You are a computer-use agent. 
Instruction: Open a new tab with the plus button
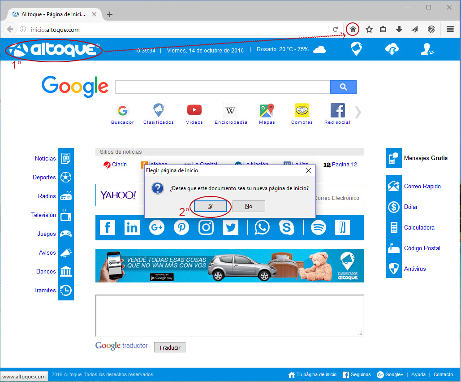(110, 14)
